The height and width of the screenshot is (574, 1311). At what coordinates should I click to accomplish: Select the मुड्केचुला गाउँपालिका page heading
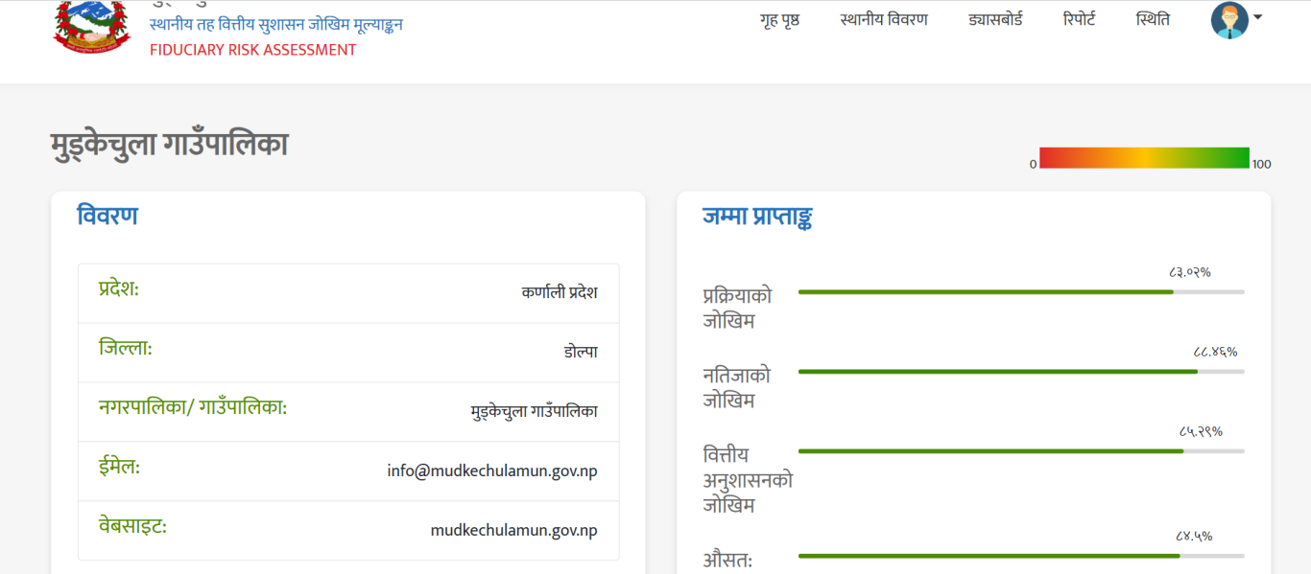(169, 145)
